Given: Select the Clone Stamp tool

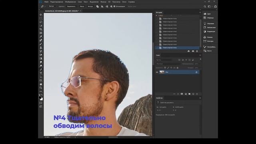Looking at the screenshot, I should tap(41, 48).
